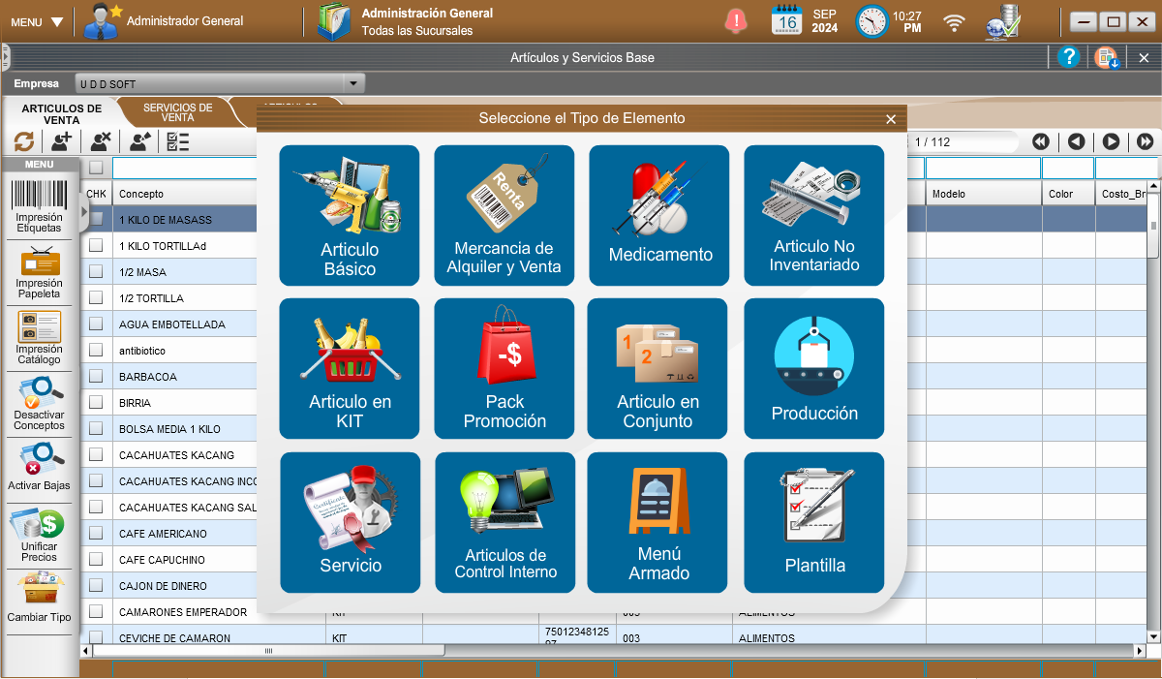This screenshot has width=1162, height=679.
Task: Select the Producción element type
Action: 814,368
